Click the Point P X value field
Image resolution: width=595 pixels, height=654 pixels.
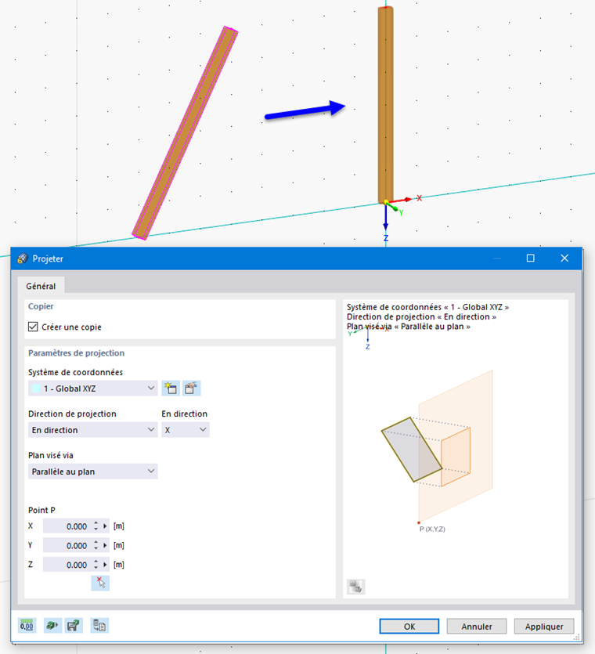tap(67, 526)
